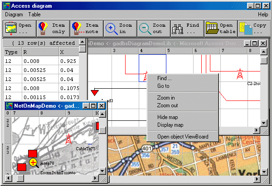Click NetOnMapDemo horizontal scrollbar left arrow
Viewport: 272px width, 186px height.
(8, 178)
